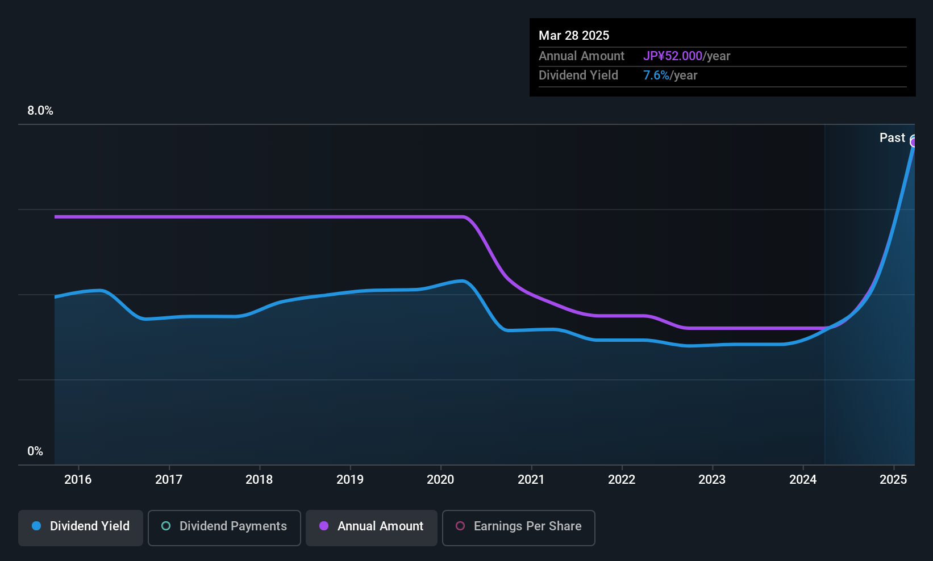Select the 2025 year on the axis

(893, 480)
